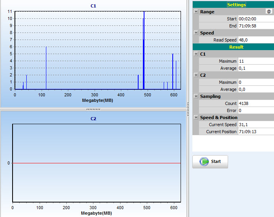The width and height of the screenshot is (274, 217).
Task: Edit the Start time 00:02:00 field
Action: click(256, 19)
